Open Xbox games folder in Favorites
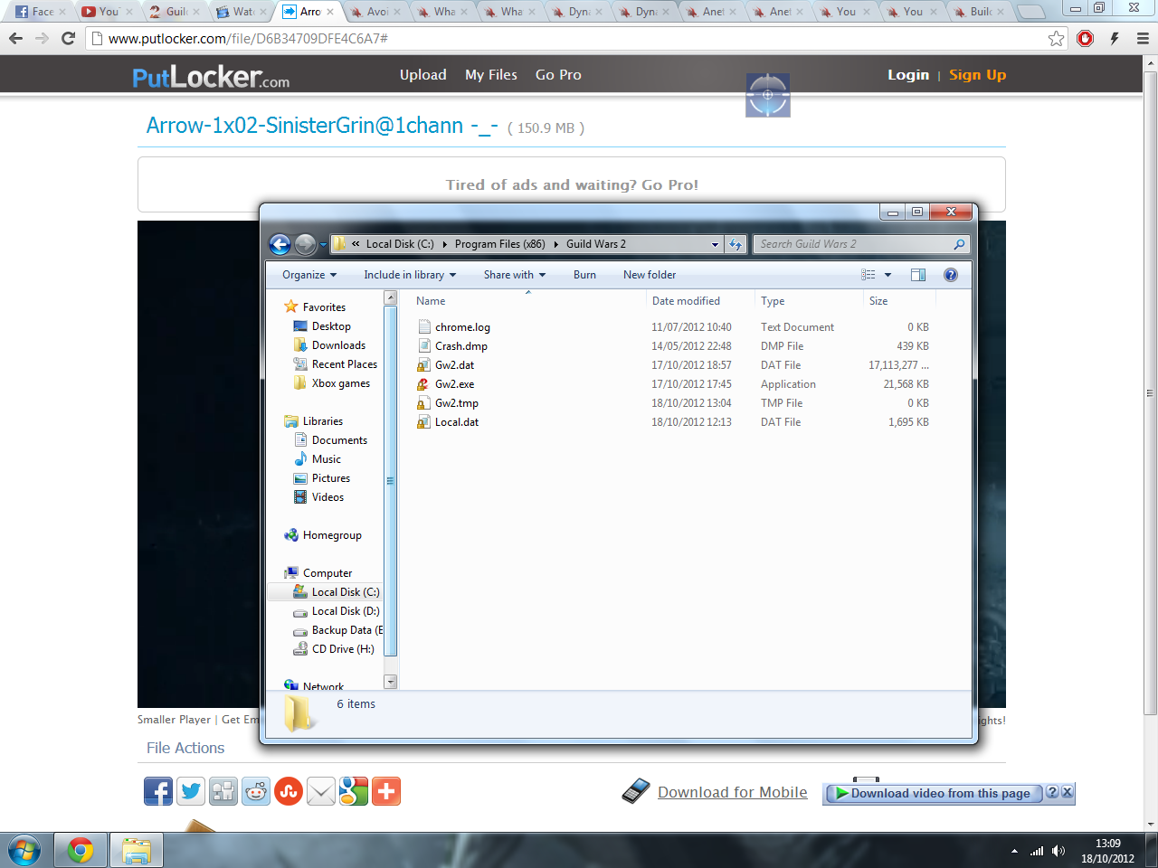Screen dimensions: 1158x868 pyautogui.click(x=340, y=383)
